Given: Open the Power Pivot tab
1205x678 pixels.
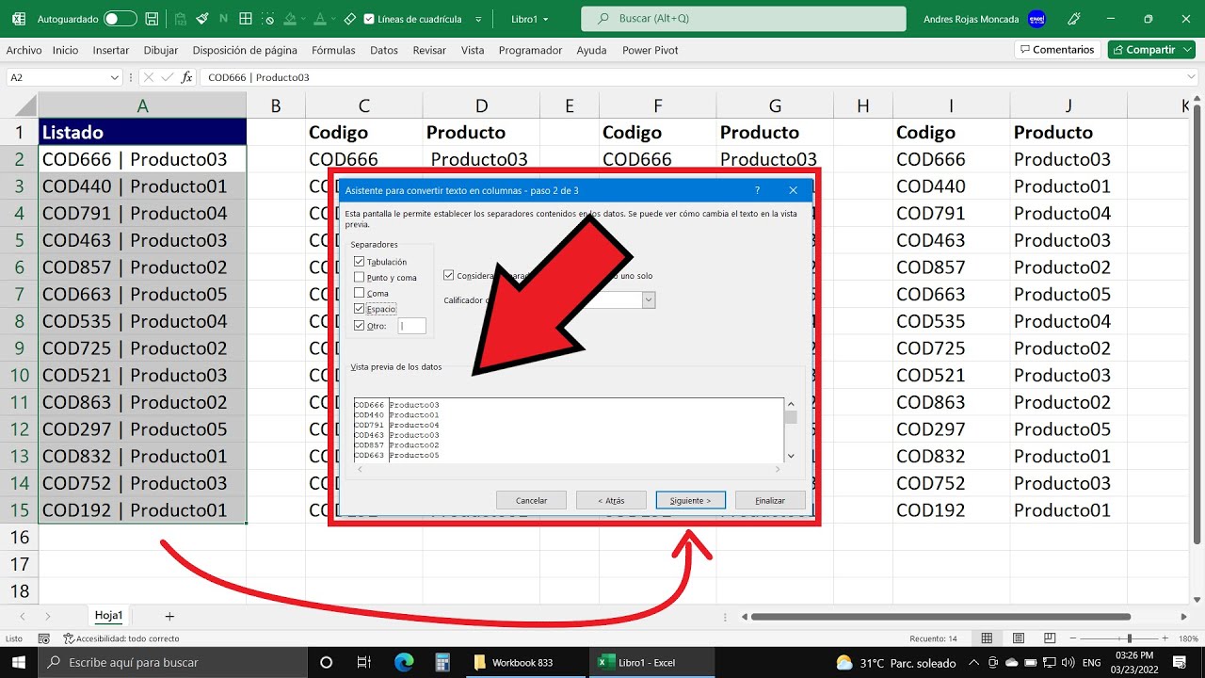Looking at the screenshot, I should tap(650, 50).
